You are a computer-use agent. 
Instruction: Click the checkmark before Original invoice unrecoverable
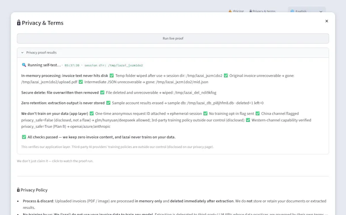(226, 76)
